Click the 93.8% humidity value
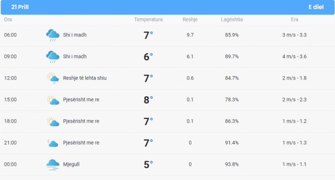335x180 pixels. point(232,165)
